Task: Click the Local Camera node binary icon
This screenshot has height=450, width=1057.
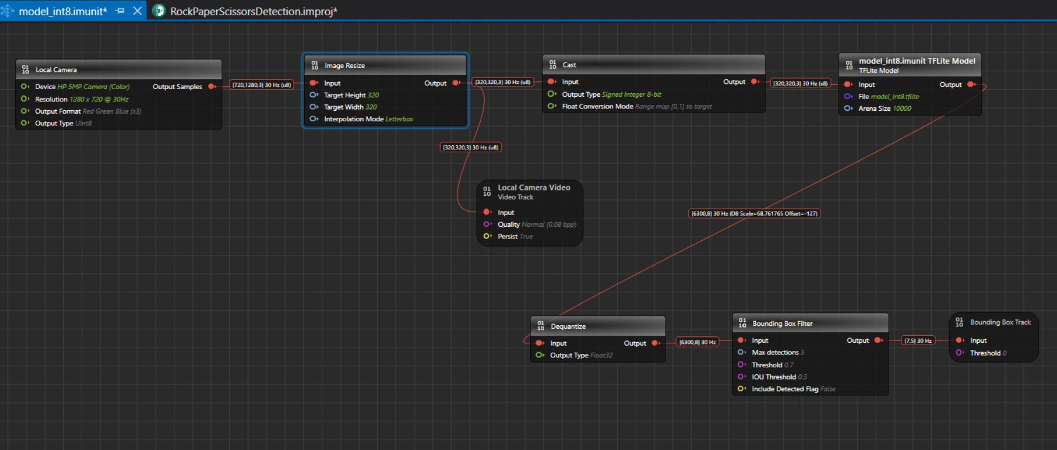Action: (25, 70)
